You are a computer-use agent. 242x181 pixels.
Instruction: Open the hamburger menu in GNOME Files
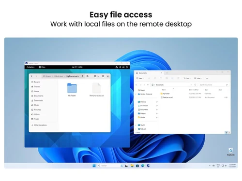103,76
